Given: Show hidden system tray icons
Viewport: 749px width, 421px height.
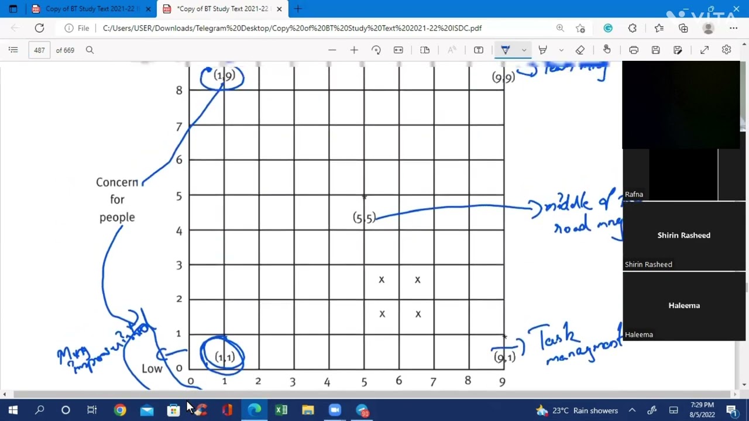Looking at the screenshot, I should (632, 410).
